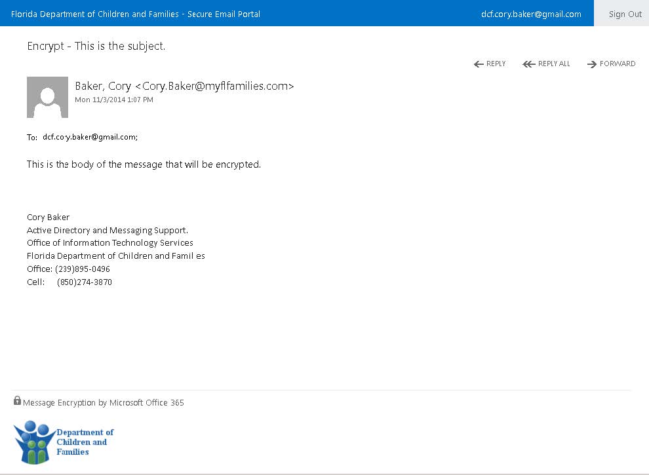Click dcf.cory.baker@gmail.com in the header bar
This screenshot has height=475, width=649.
tap(530, 13)
